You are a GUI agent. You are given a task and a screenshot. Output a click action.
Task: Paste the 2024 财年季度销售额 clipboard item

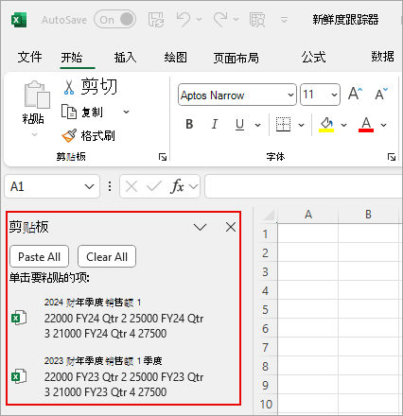coord(123,318)
